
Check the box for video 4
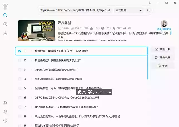pos(20,79)
